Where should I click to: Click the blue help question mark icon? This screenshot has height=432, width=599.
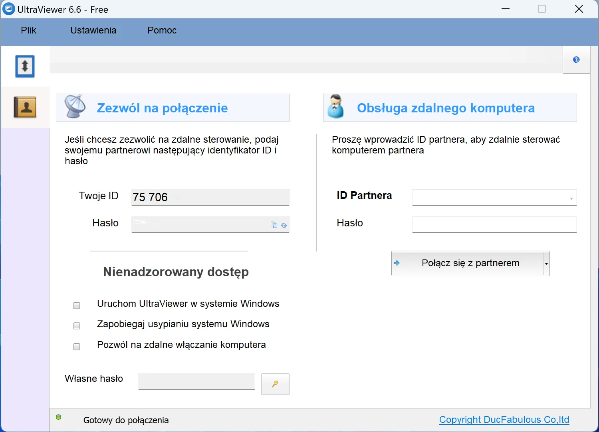pyautogui.click(x=576, y=60)
